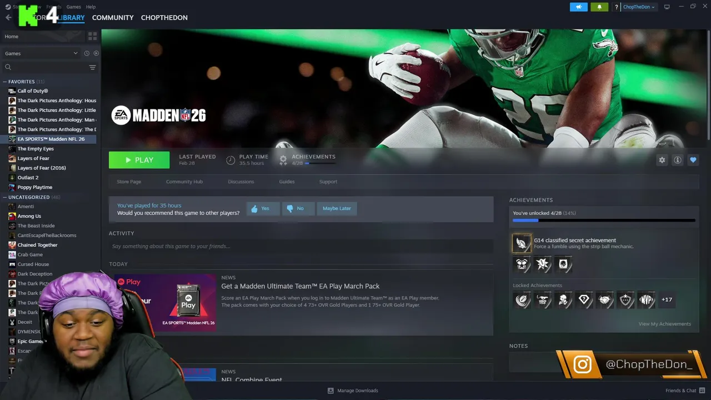Click the diamond locked achievement icon

click(584, 300)
